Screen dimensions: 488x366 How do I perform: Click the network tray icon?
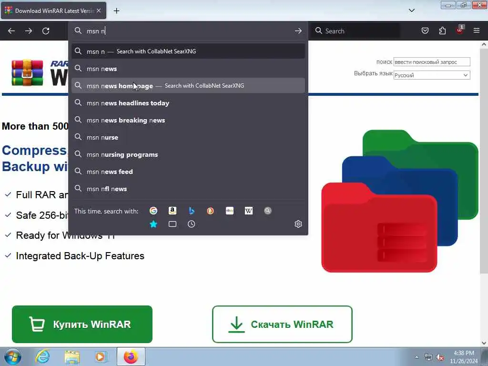click(428, 357)
